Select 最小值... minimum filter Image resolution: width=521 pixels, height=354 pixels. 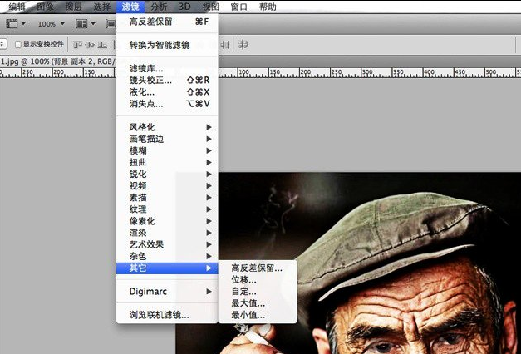tap(258, 315)
